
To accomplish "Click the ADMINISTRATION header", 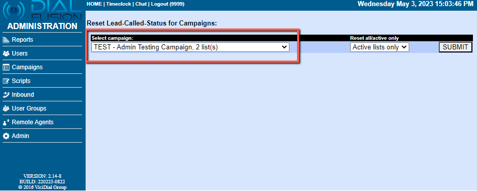I will [x=42, y=26].
